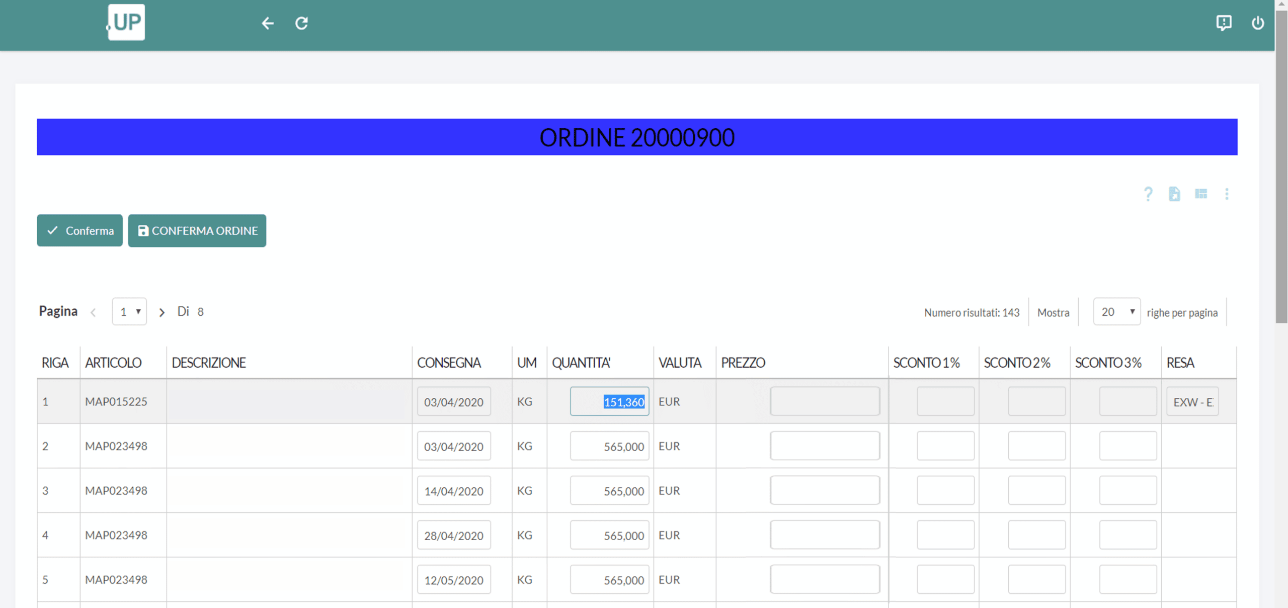Go to next page chevron
This screenshot has height=608, width=1288.
click(162, 312)
